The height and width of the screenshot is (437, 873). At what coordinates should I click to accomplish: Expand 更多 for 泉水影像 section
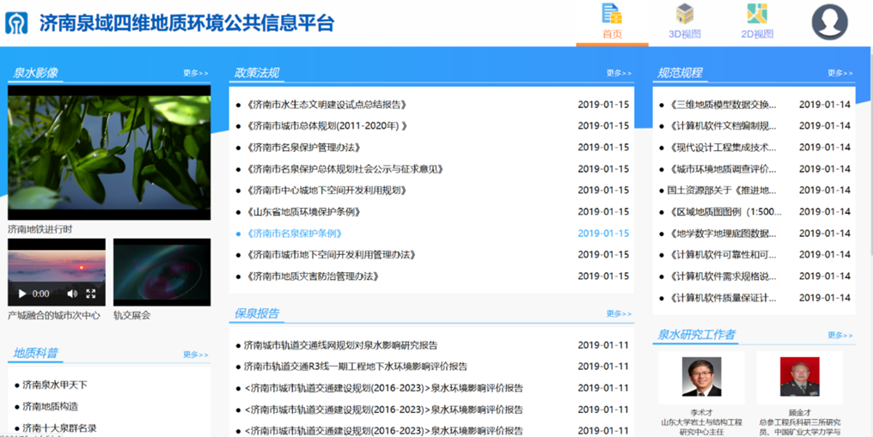(195, 74)
